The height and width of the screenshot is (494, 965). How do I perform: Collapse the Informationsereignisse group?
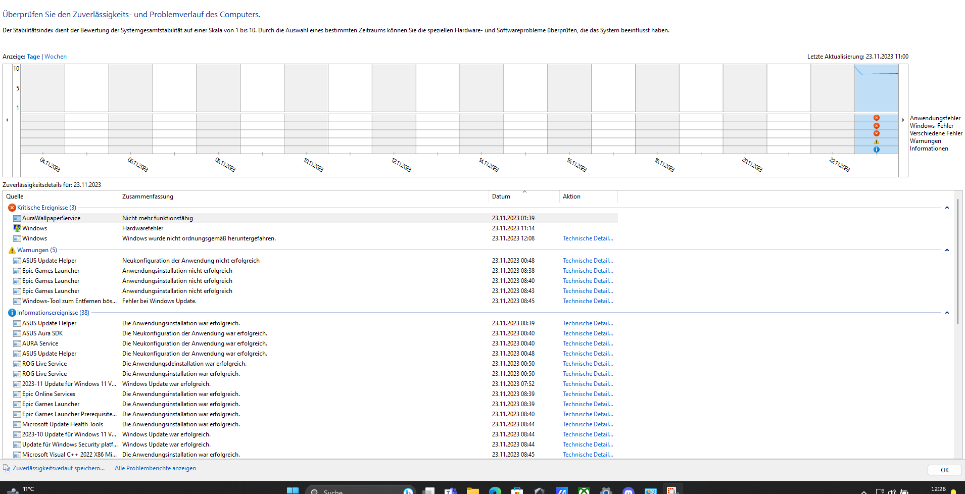pos(947,313)
